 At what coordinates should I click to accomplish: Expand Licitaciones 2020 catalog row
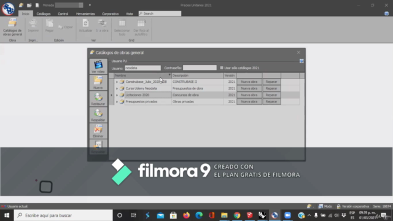117,95
